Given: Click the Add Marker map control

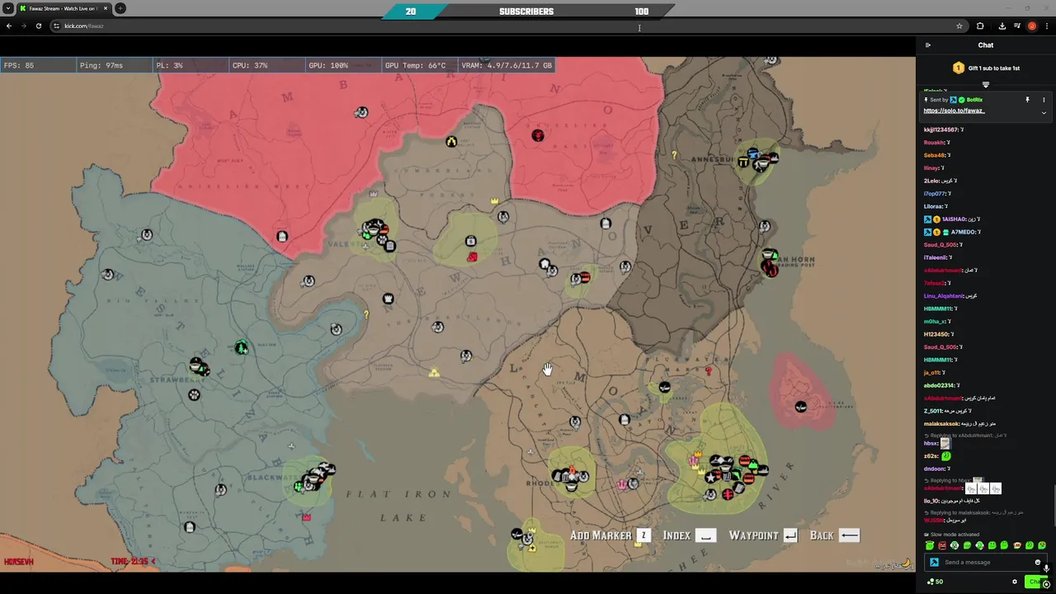Looking at the screenshot, I should tap(610, 535).
